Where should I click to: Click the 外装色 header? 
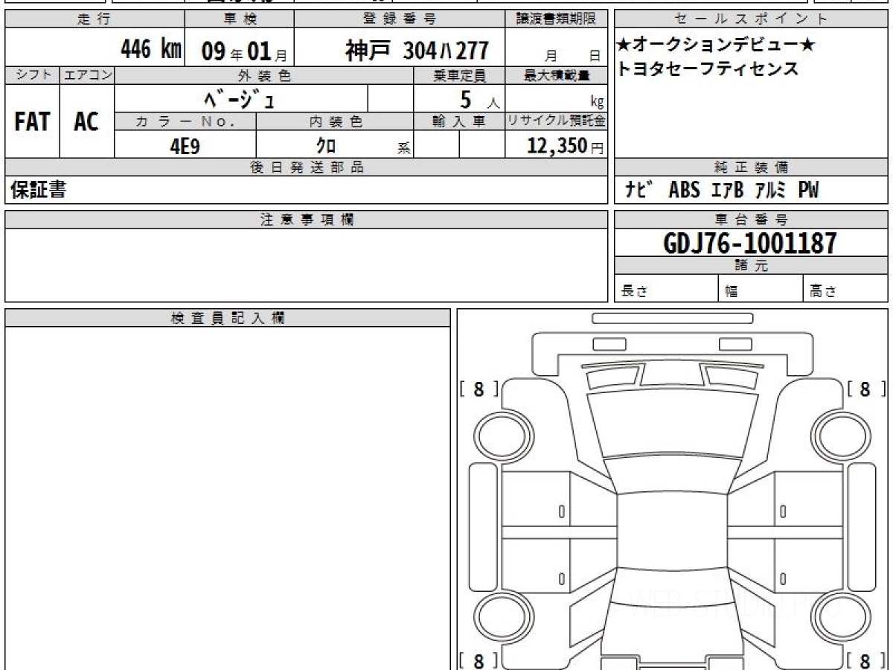pos(264,75)
